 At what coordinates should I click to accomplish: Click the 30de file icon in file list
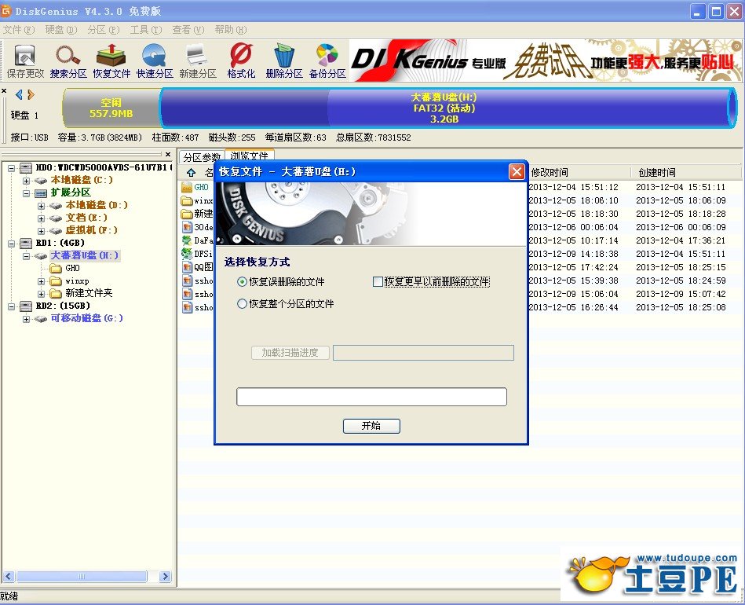pyautogui.click(x=187, y=227)
